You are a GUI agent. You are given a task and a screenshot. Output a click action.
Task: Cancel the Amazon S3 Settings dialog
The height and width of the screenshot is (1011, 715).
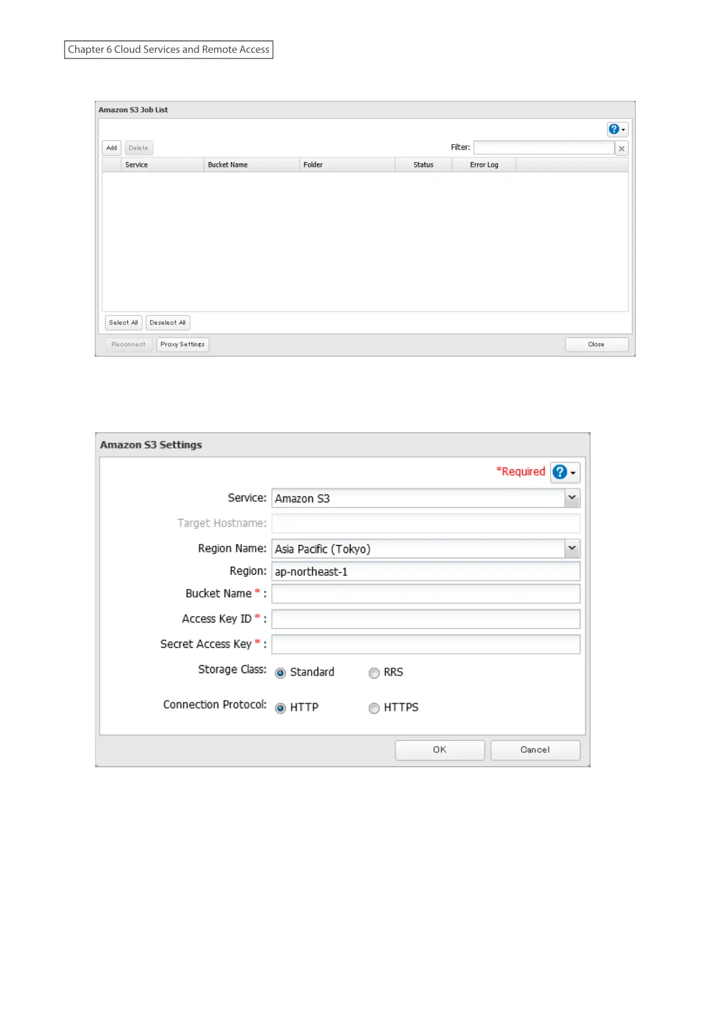[x=535, y=750]
